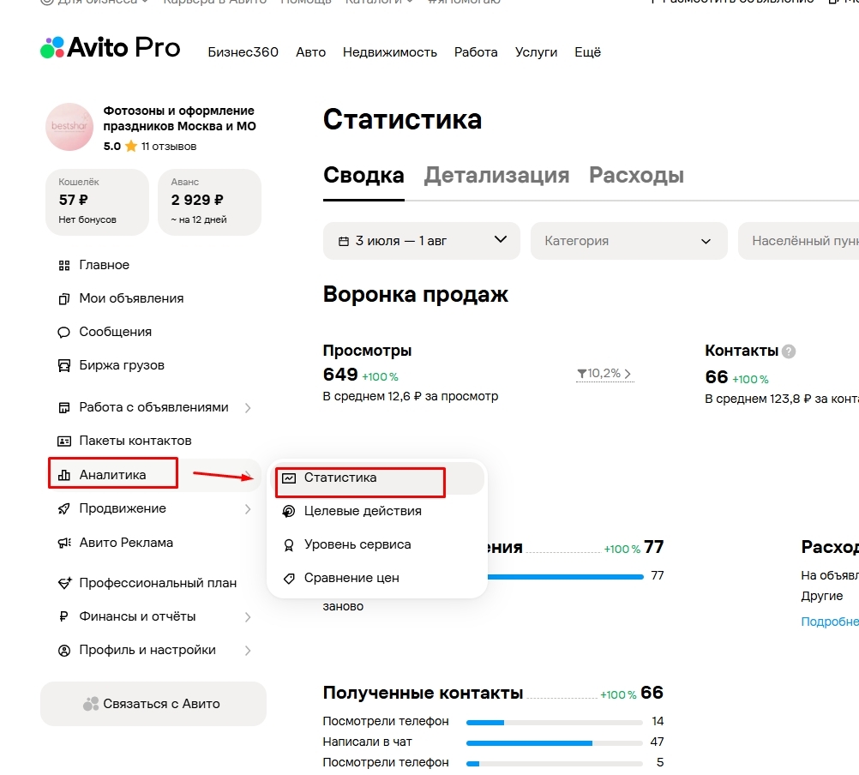Viewport: 859px width, 775px height.
Task: Expand the Продвижение chevron
Action: pos(248,509)
